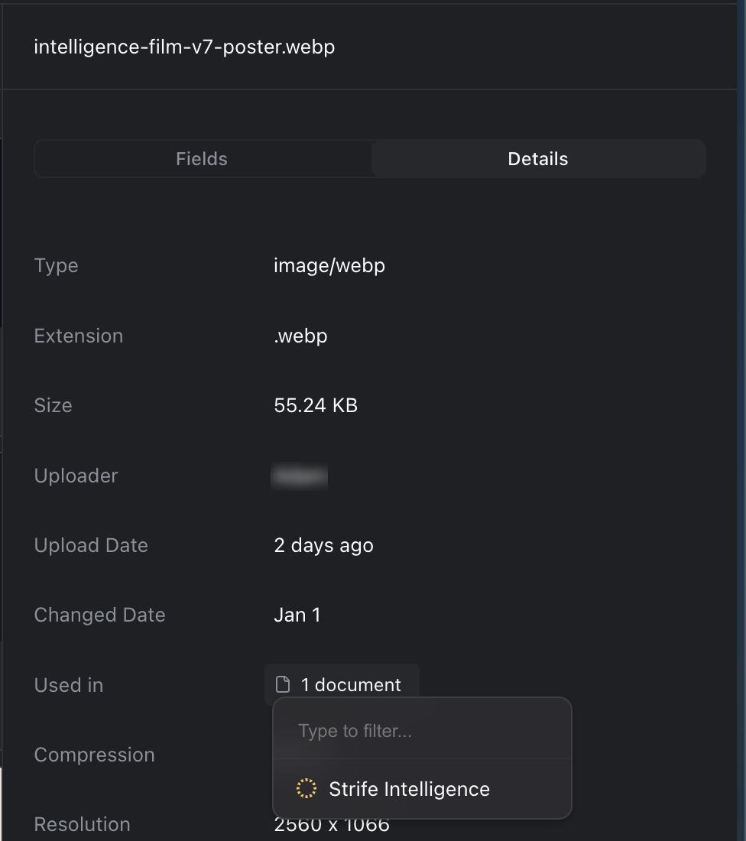Click the 'Size' field label
Screen dimensions: 746x841
pyautogui.click(x=53, y=405)
